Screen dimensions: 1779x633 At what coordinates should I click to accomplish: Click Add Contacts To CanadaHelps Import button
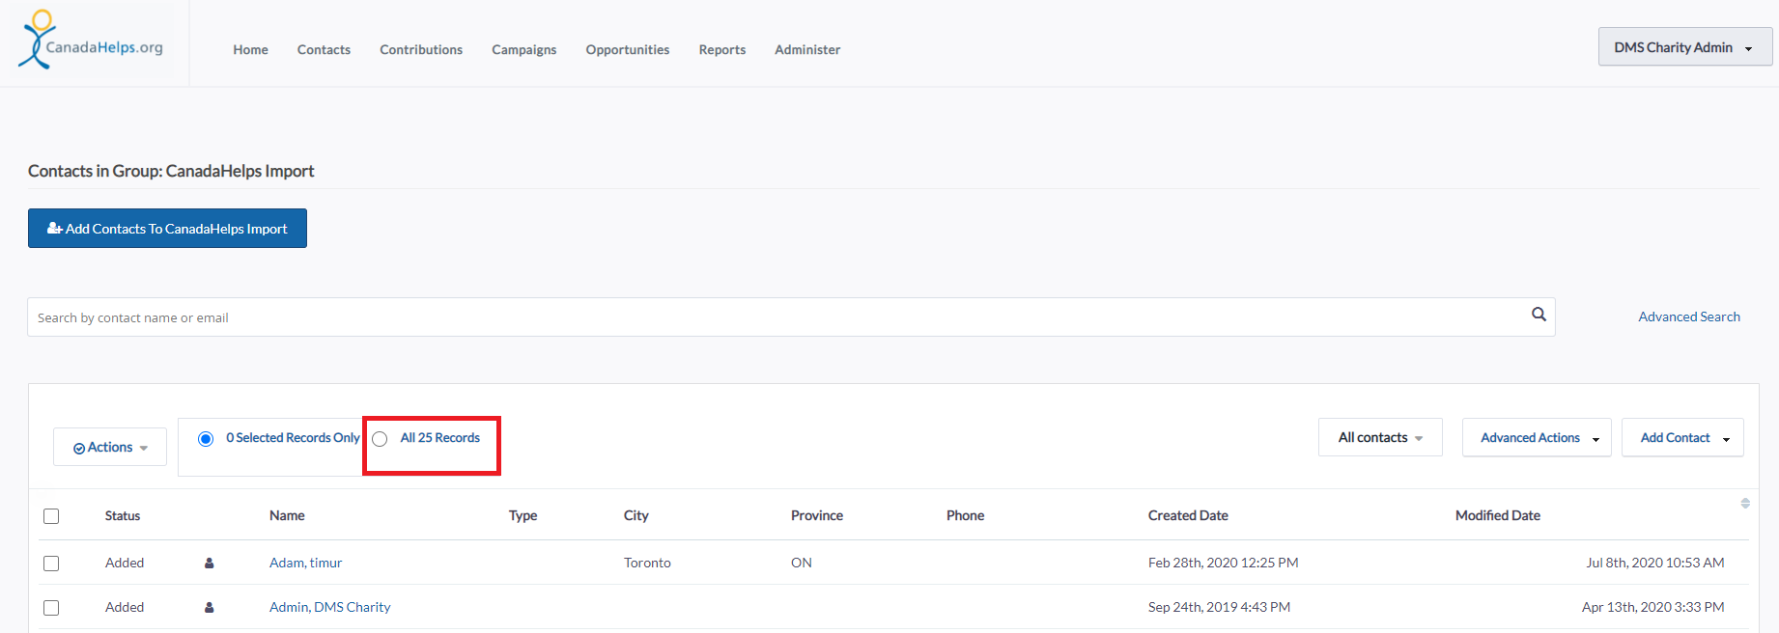[x=167, y=229]
